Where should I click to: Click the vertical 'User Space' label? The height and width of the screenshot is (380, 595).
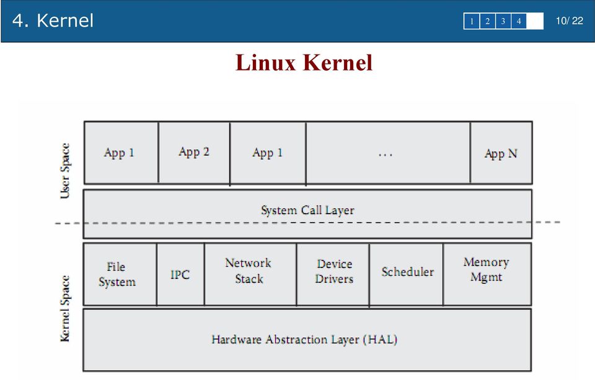[65, 171]
